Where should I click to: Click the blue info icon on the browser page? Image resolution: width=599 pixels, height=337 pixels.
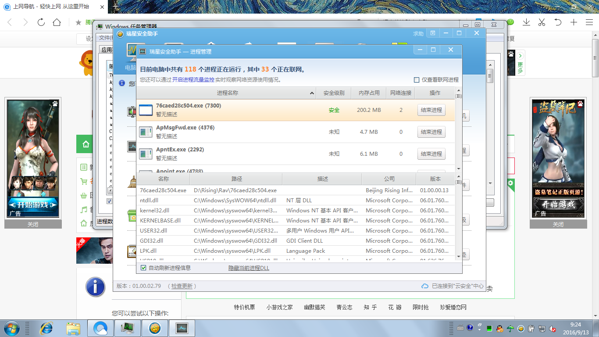[95, 287]
